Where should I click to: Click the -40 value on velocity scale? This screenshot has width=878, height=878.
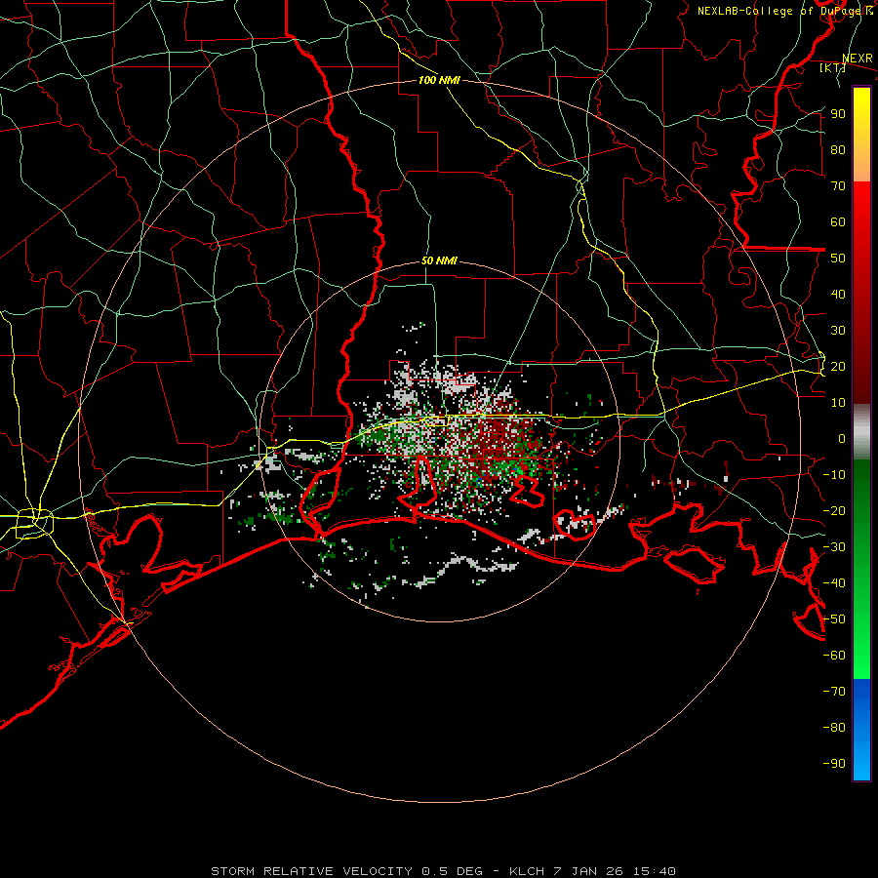point(834,583)
